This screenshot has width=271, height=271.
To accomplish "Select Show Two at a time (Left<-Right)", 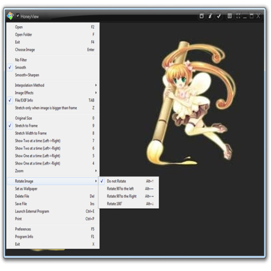I will [x=53, y=148].
